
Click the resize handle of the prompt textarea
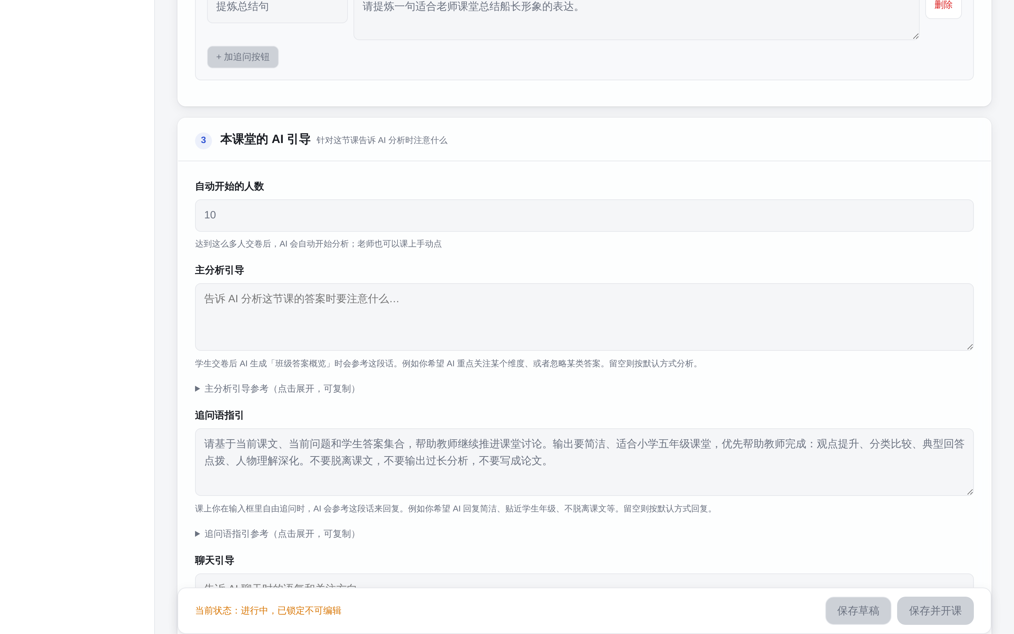[915, 37]
